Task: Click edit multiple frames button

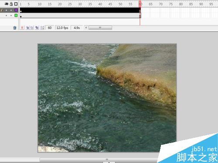Action: coord(37,28)
